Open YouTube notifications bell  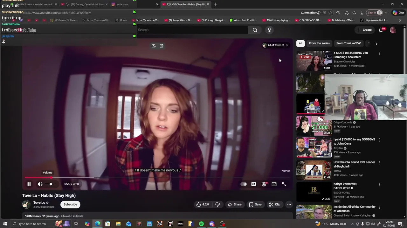pos(381,30)
